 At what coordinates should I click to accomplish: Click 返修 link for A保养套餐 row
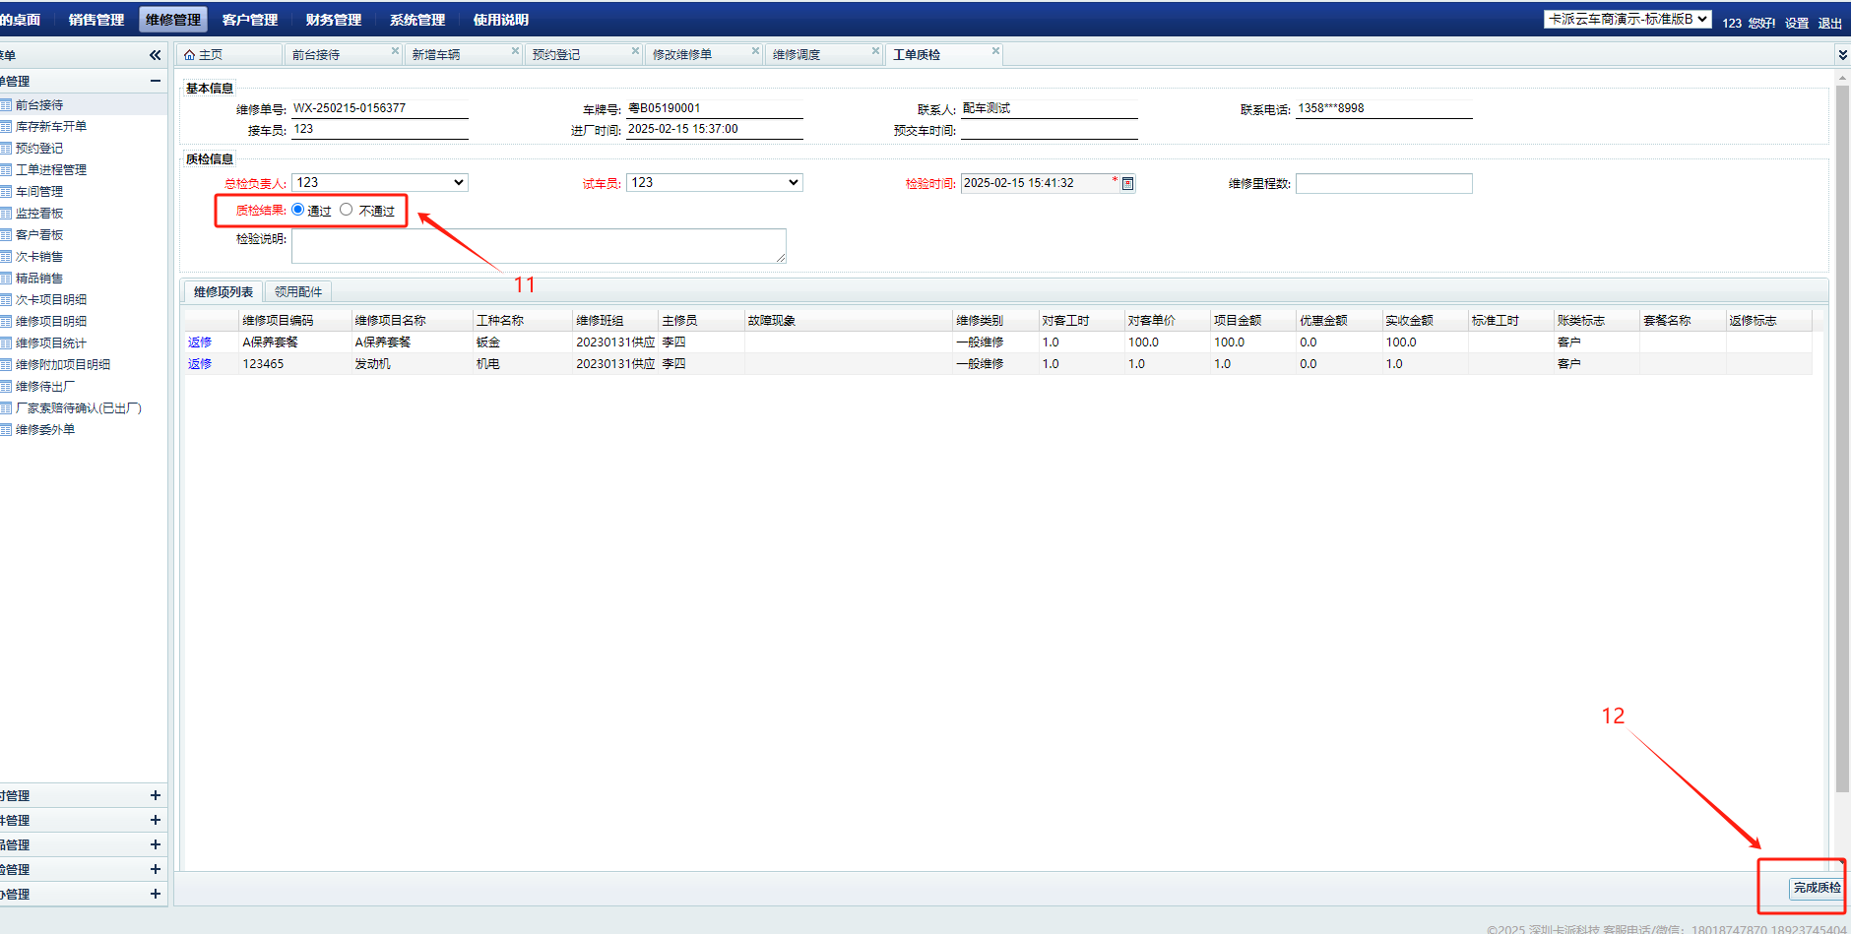point(200,342)
